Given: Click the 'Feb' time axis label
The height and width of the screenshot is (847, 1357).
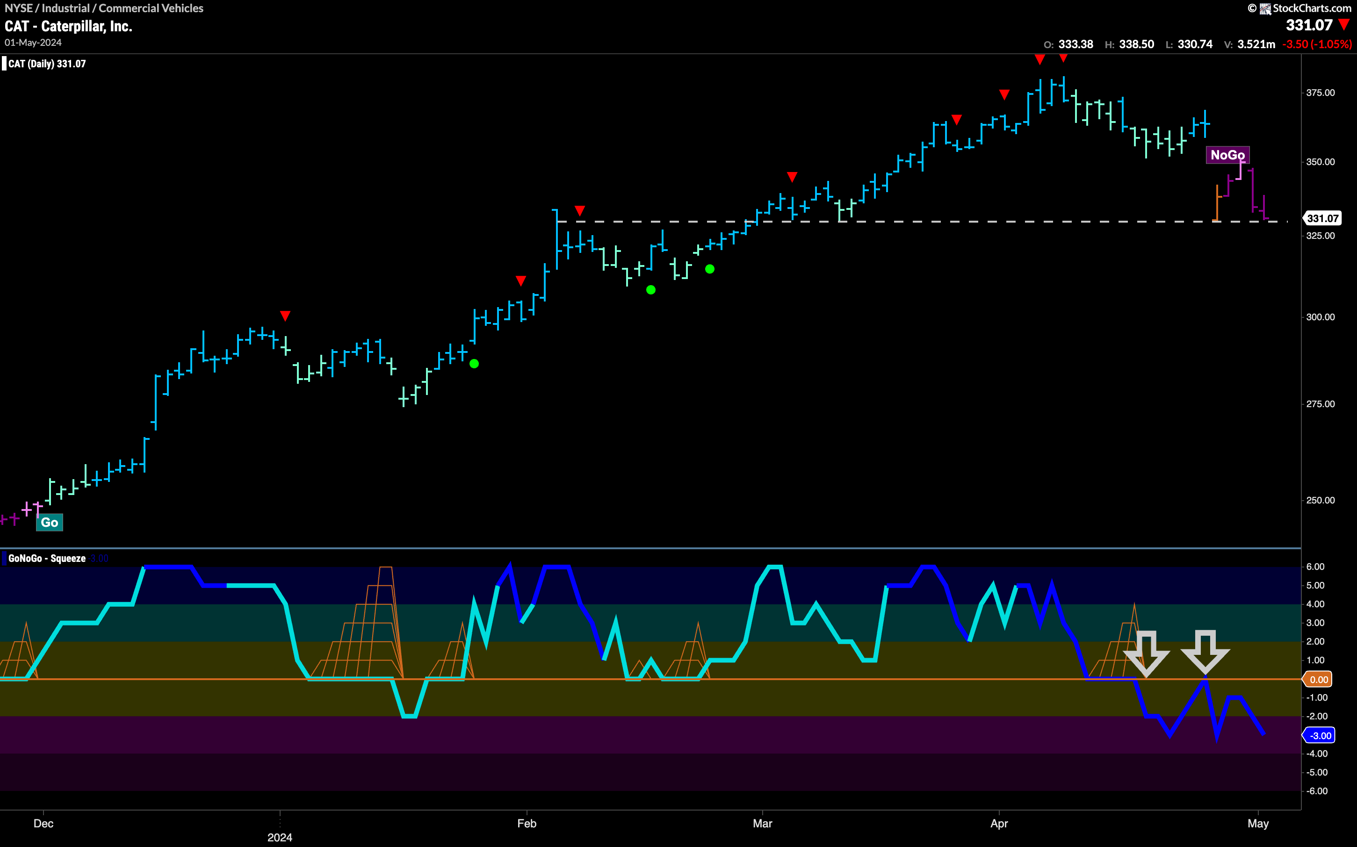Looking at the screenshot, I should [527, 824].
